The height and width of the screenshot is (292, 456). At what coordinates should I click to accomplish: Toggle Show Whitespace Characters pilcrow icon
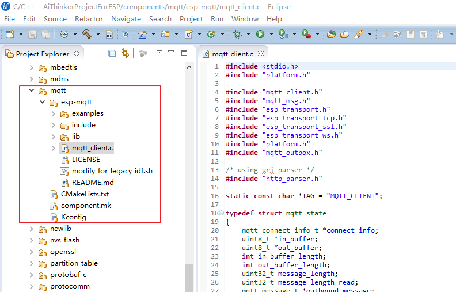(x=424, y=35)
